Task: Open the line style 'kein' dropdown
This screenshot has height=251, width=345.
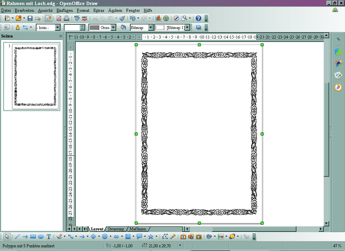Action: point(58,27)
